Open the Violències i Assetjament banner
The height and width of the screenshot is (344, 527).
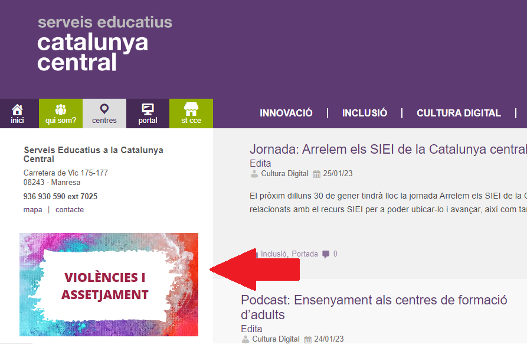109,284
